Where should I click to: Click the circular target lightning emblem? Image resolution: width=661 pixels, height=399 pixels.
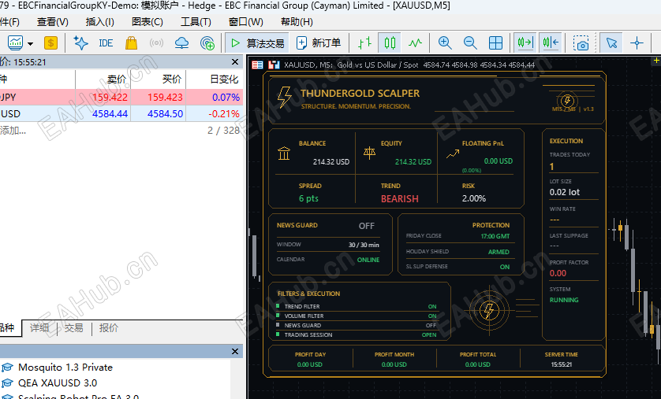[x=489, y=311]
